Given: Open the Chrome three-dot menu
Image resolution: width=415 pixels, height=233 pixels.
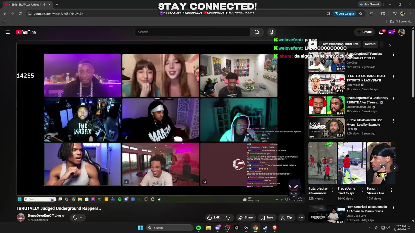Looking at the screenshot, I should tap(410, 14).
